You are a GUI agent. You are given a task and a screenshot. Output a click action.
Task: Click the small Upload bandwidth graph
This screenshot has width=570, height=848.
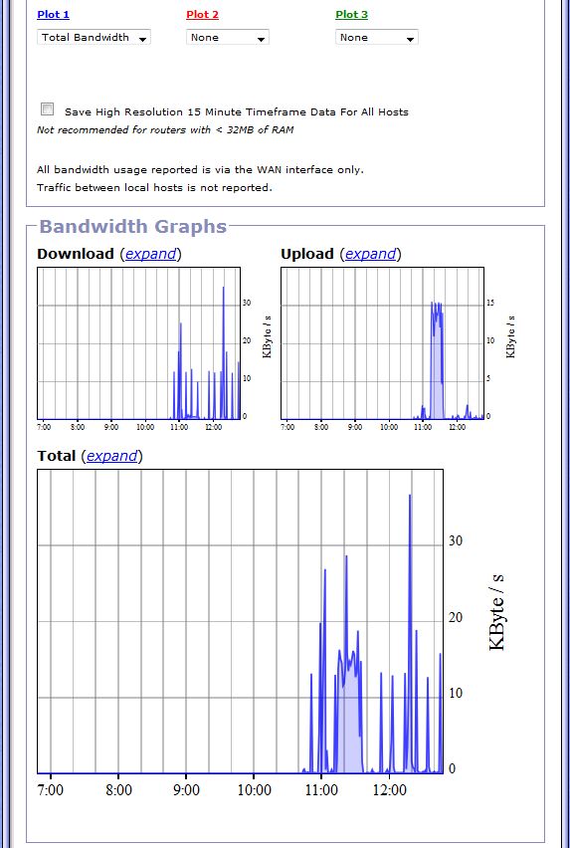pos(383,342)
